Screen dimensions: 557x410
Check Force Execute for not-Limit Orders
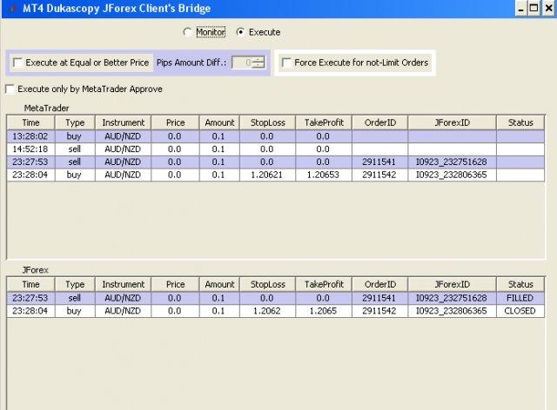(x=286, y=63)
